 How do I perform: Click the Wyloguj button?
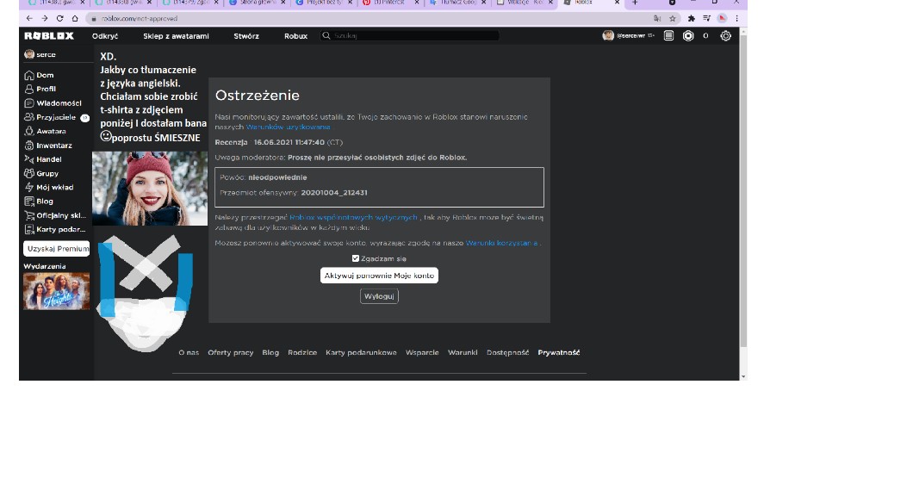click(379, 296)
